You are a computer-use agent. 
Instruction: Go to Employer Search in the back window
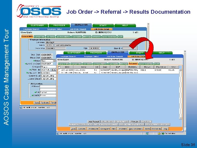(x=31, y=29)
